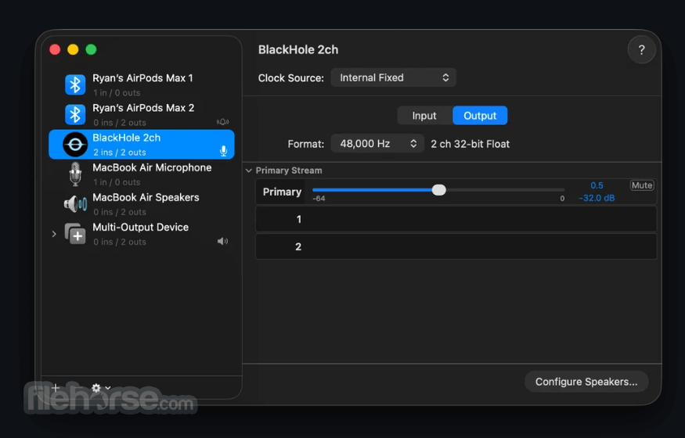The image size is (685, 438).
Task: Select Ryan's AirPods Max 1 Bluetooth icon
Action: click(75, 84)
